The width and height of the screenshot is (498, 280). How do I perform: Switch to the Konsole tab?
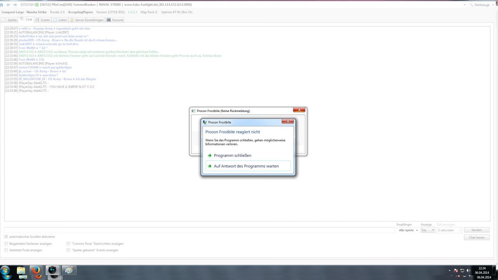[115, 20]
